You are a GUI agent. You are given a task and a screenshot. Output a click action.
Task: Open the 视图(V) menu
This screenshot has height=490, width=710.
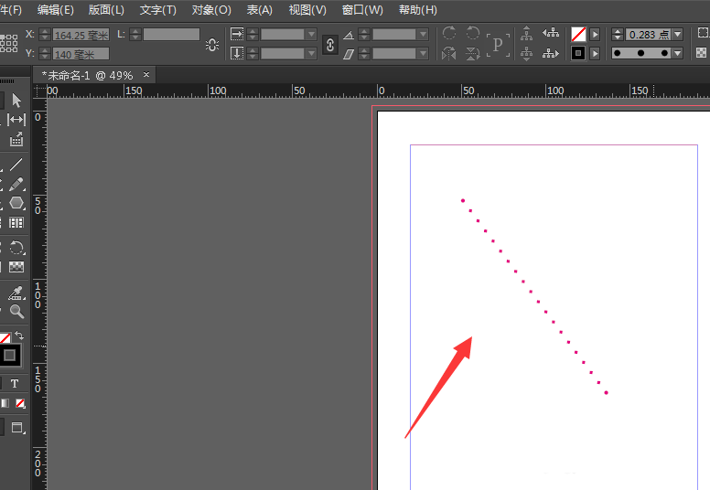pos(307,10)
